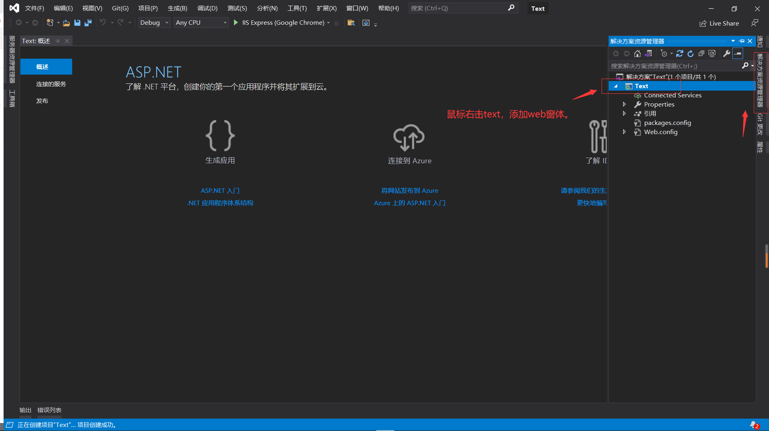The height and width of the screenshot is (431, 769).
Task: Open the Git 更改 side tab
Action: [760, 124]
